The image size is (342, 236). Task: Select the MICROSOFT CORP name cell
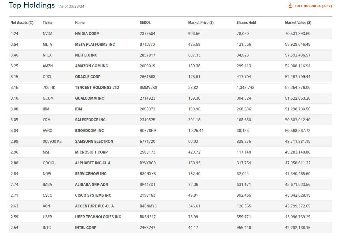(x=91, y=152)
